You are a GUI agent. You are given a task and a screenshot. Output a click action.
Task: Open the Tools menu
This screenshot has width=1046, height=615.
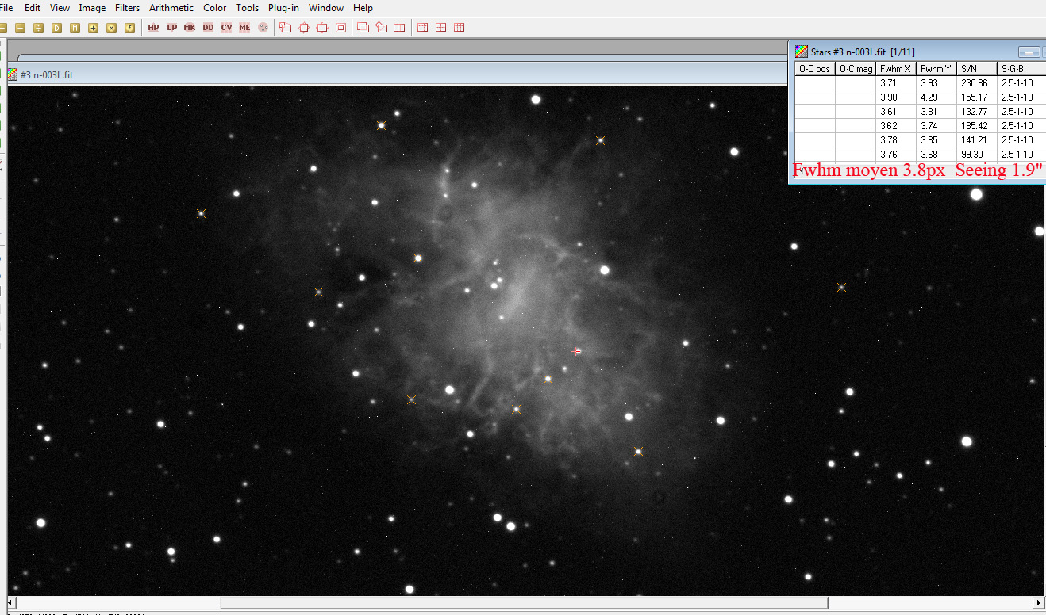pyautogui.click(x=248, y=8)
